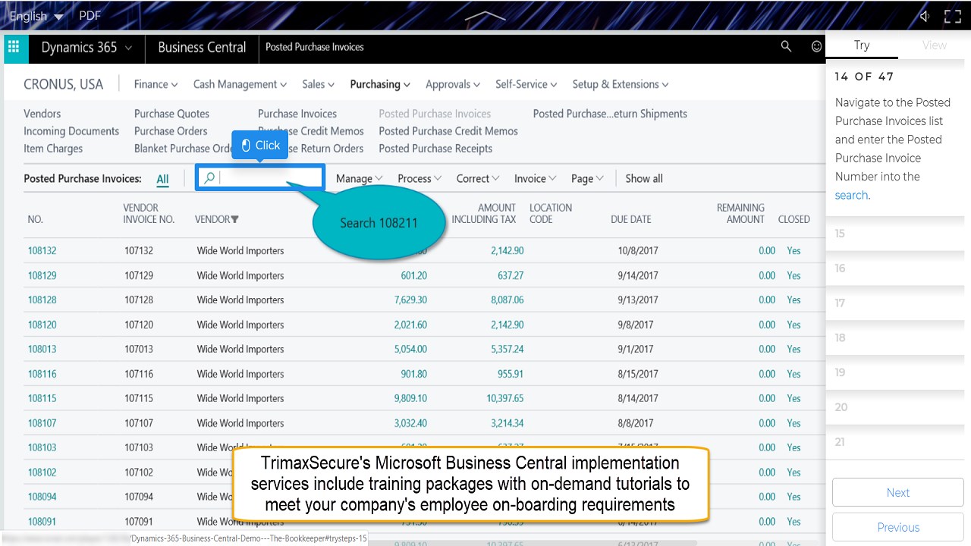The width and height of the screenshot is (971, 546).
Task: Click the Business Central title
Action: pyautogui.click(x=202, y=47)
